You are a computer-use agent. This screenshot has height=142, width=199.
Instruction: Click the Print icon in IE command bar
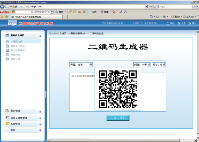164,17
